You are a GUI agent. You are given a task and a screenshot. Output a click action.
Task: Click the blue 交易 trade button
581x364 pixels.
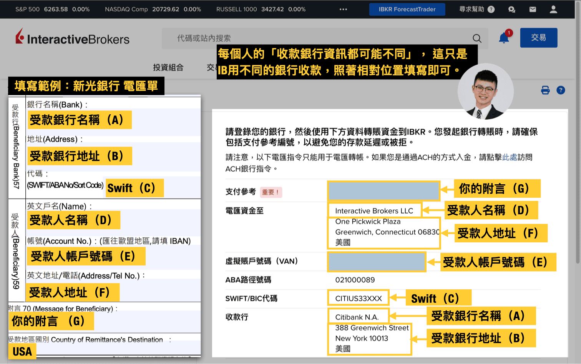539,38
